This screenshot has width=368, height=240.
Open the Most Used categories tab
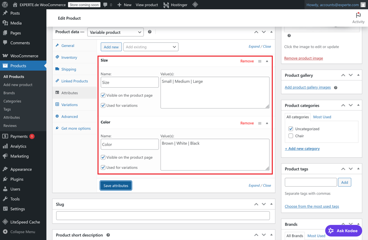322,117
